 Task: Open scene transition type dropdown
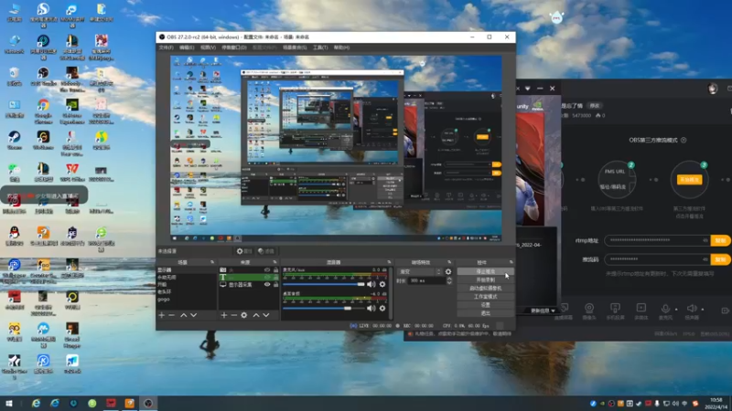(419, 271)
